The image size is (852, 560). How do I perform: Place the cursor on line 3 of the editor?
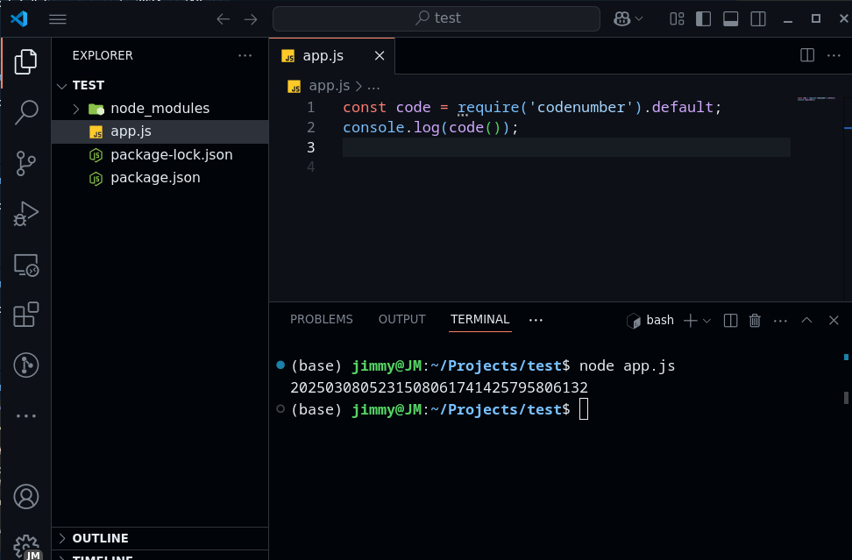click(x=566, y=147)
